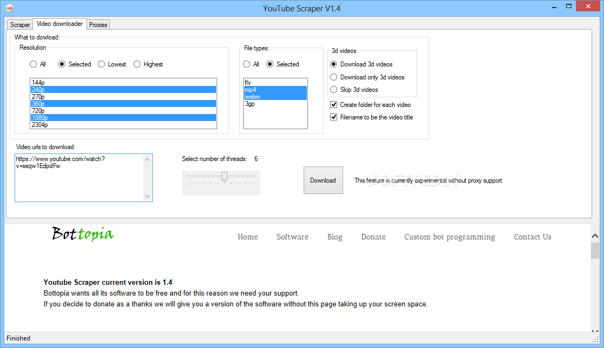
Task: Switch to the Scraper tab
Action: 20,25
